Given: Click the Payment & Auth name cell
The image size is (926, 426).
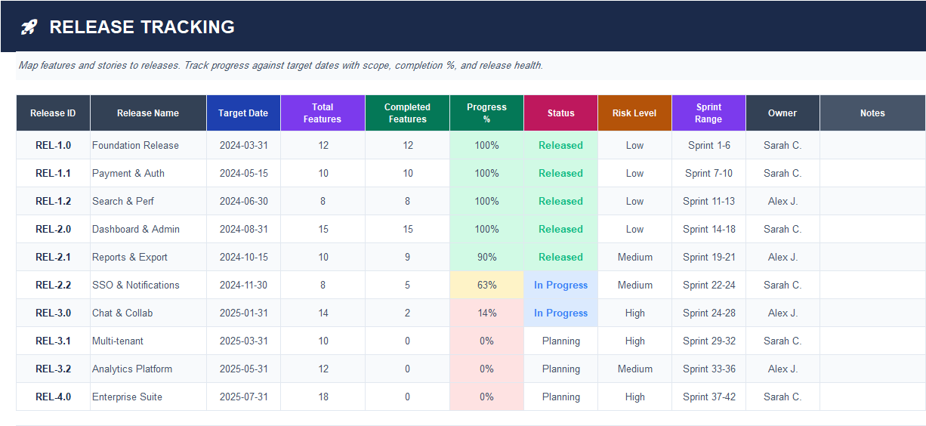Looking at the screenshot, I should tap(148, 173).
